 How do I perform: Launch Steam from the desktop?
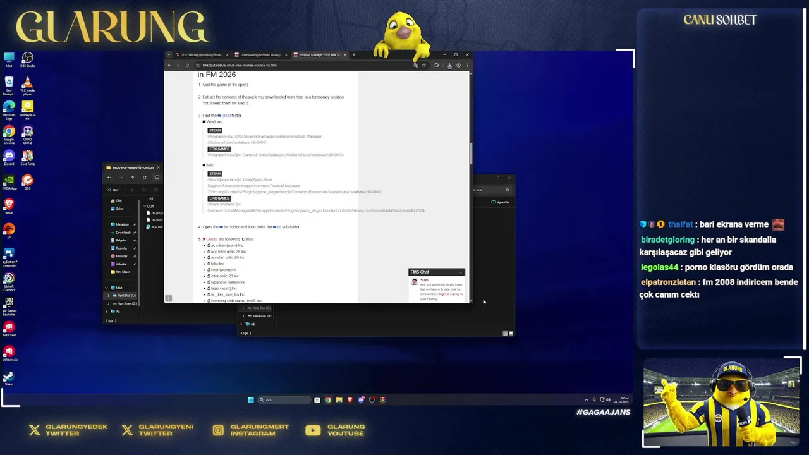pyautogui.click(x=9, y=378)
